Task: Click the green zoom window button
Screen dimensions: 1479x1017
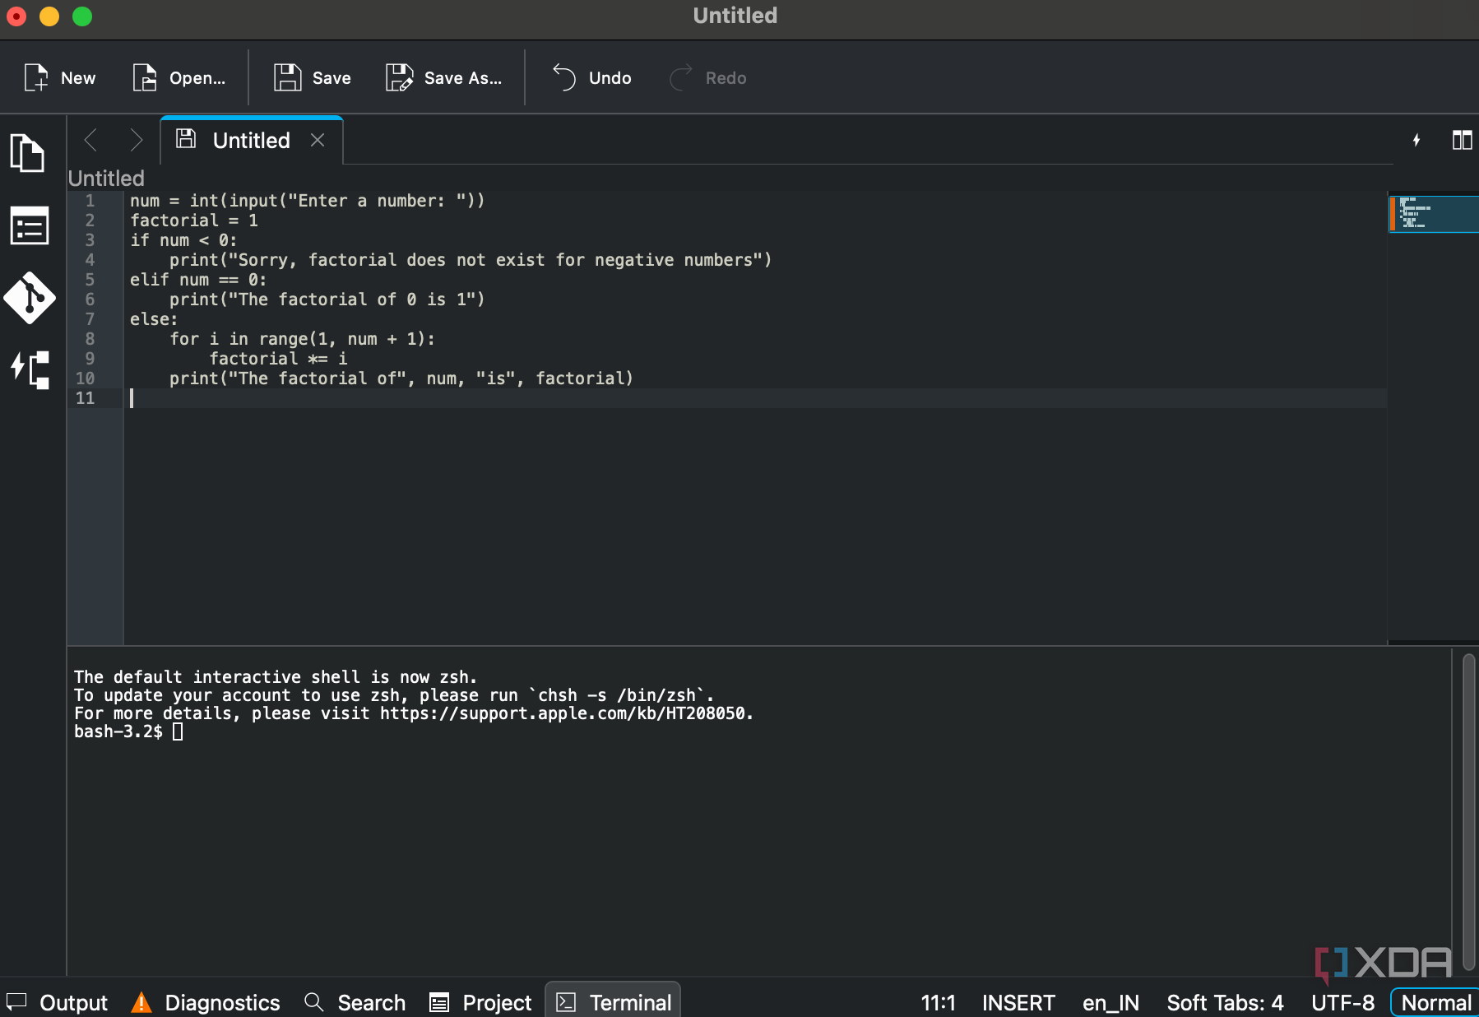Action: click(x=82, y=16)
